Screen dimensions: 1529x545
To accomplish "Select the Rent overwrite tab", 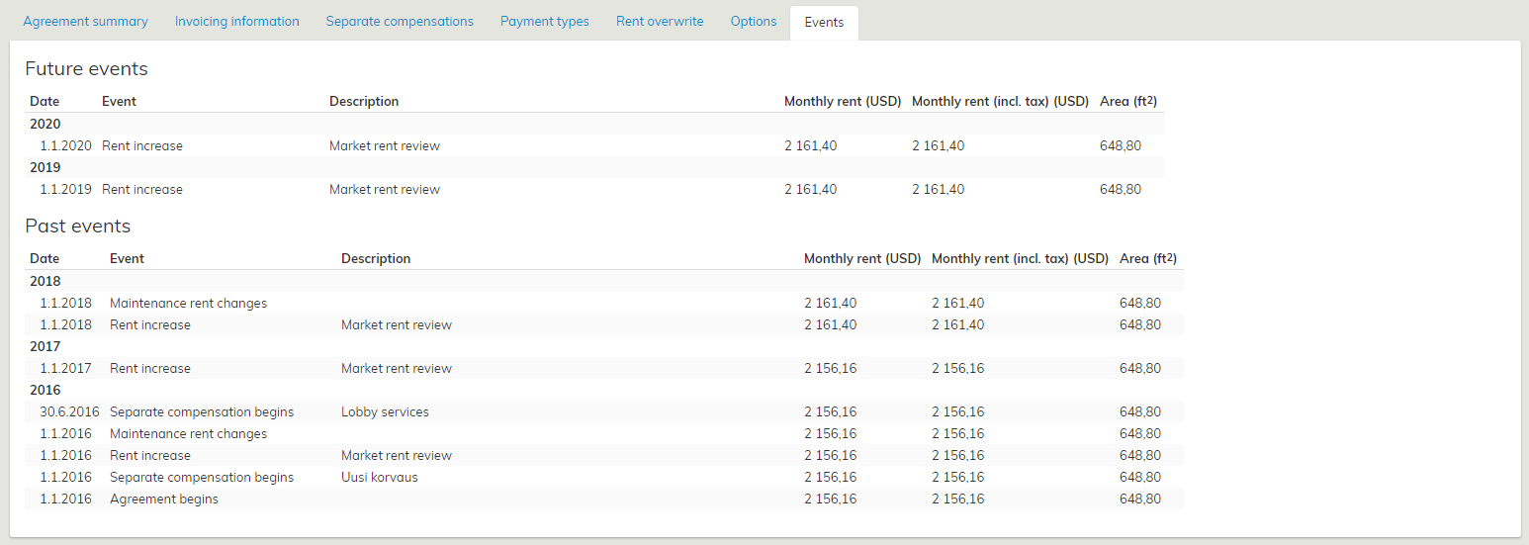I will click(660, 22).
